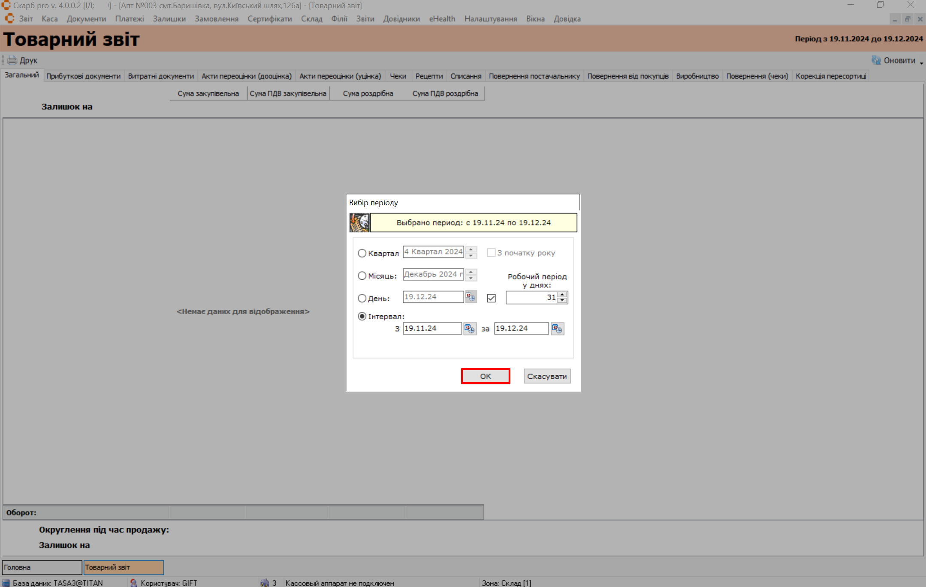Click the Оновити refresh icon

click(x=876, y=60)
